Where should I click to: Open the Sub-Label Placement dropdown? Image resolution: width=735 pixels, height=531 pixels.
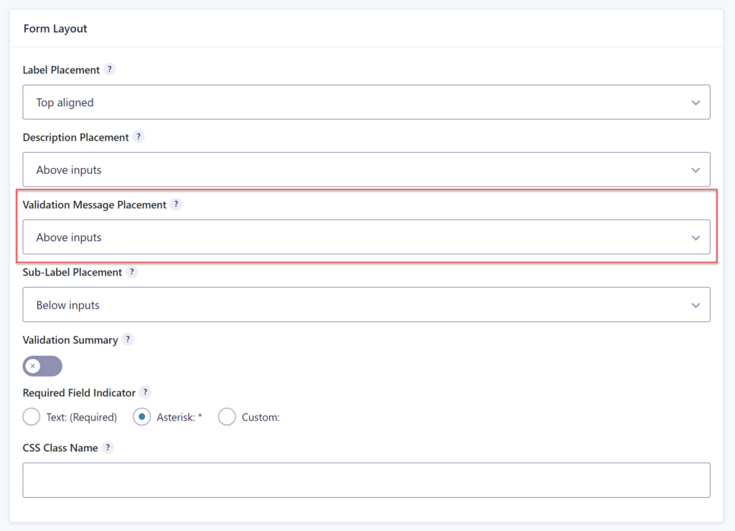pyautogui.click(x=366, y=304)
